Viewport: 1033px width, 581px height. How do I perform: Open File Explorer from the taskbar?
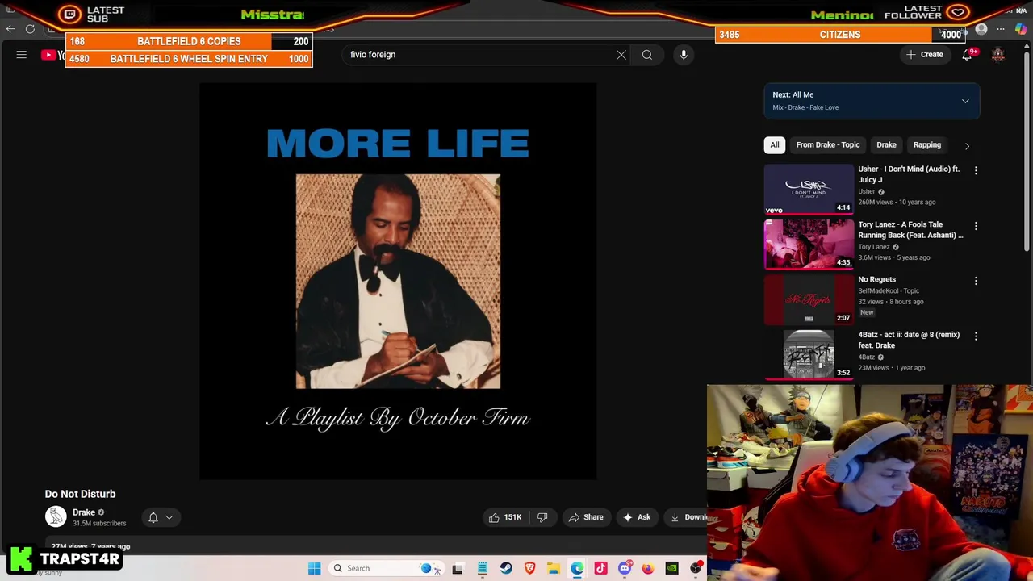click(x=554, y=568)
